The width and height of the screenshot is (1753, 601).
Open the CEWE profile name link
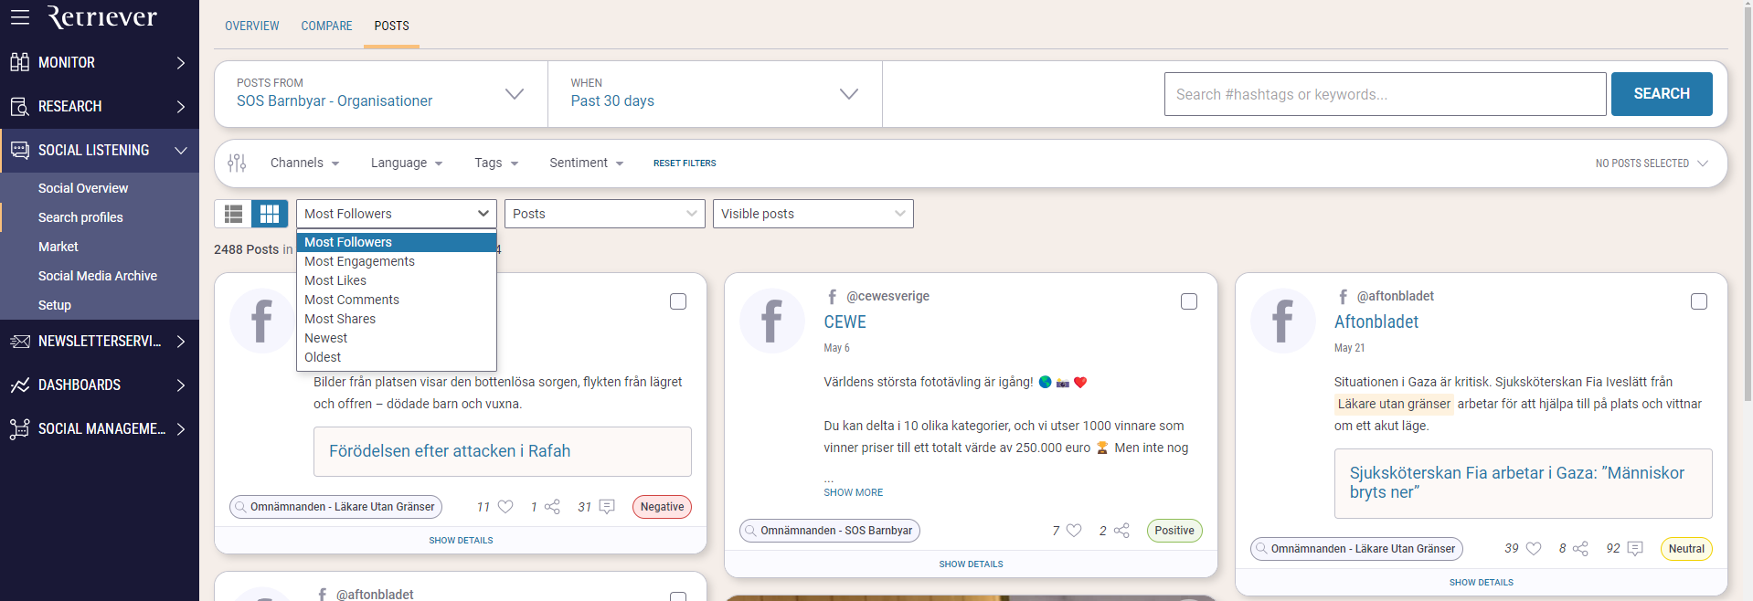[845, 322]
